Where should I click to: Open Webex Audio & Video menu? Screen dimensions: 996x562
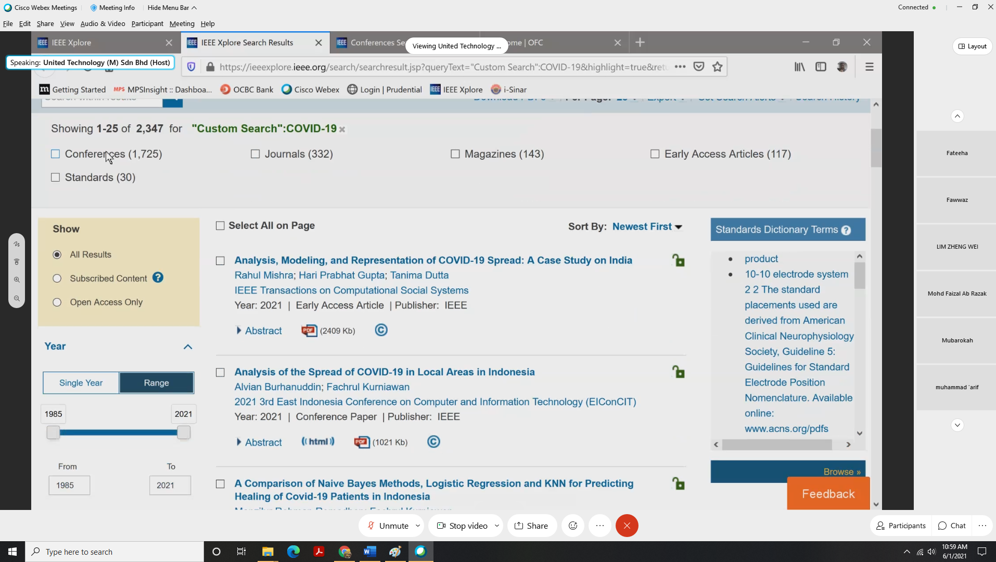pos(103,23)
